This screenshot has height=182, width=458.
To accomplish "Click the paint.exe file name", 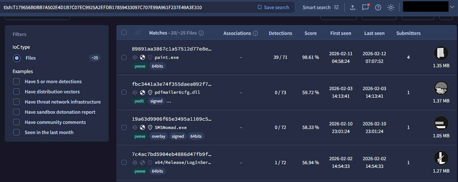I will click(167, 57).
